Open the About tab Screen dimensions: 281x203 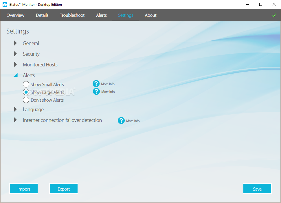[150, 15]
